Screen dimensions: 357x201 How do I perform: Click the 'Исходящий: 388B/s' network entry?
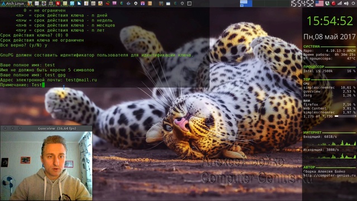click(x=321, y=150)
